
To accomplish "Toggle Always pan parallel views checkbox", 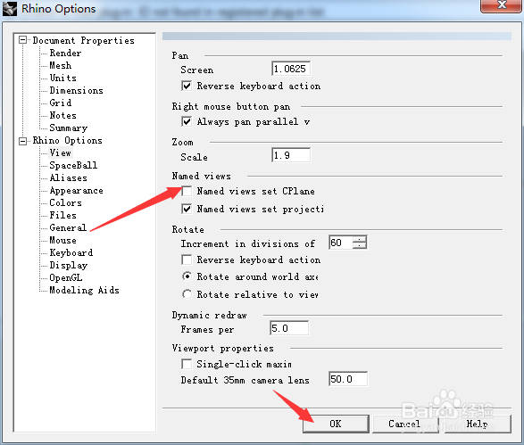I will pos(187,121).
